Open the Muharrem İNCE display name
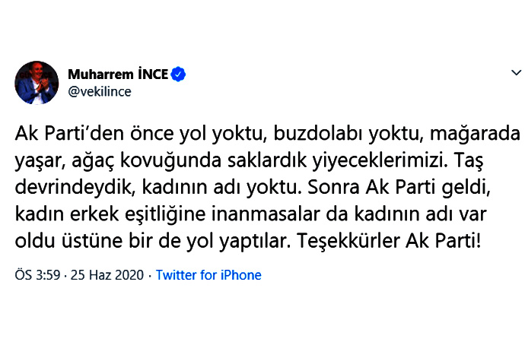Screen dimensions: 525x342 click(118, 74)
